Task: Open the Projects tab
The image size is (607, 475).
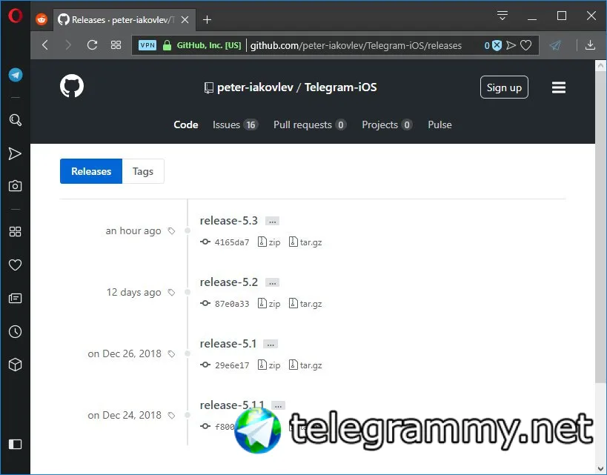Action: [x=387, y=124]
